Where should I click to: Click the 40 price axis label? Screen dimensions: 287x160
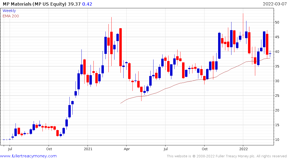coord(277,51)
